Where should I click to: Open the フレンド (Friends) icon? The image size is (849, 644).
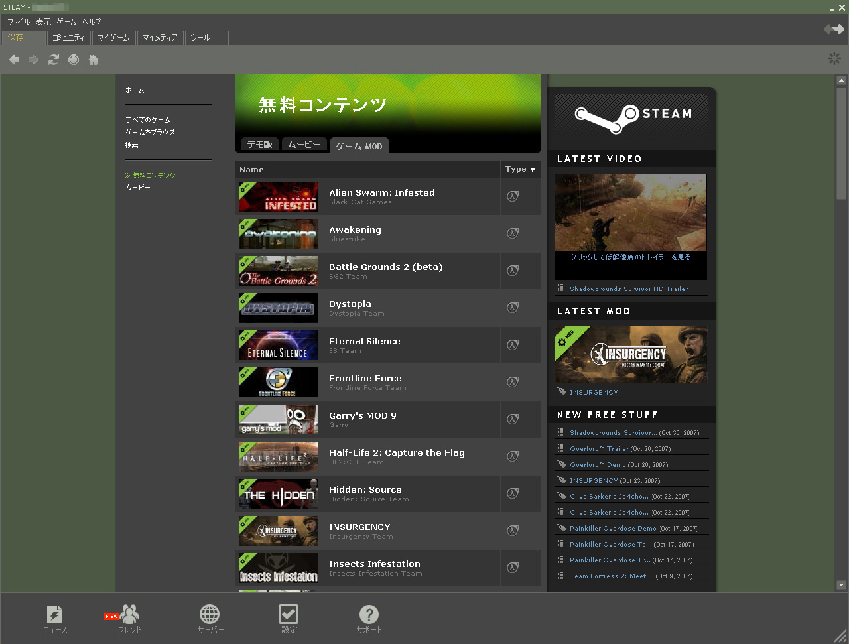[x=129, y=613]
